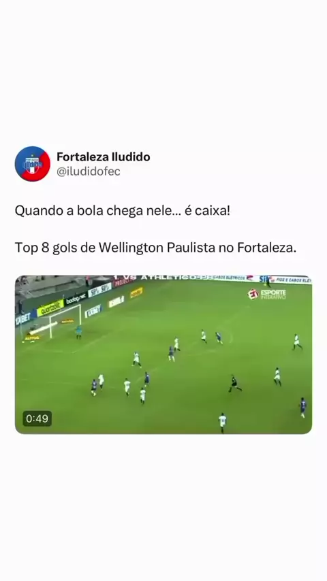Screen dimensions: 327x581
Task: Click the white-shirt player far right upper pitch
Action: point(296,342)
